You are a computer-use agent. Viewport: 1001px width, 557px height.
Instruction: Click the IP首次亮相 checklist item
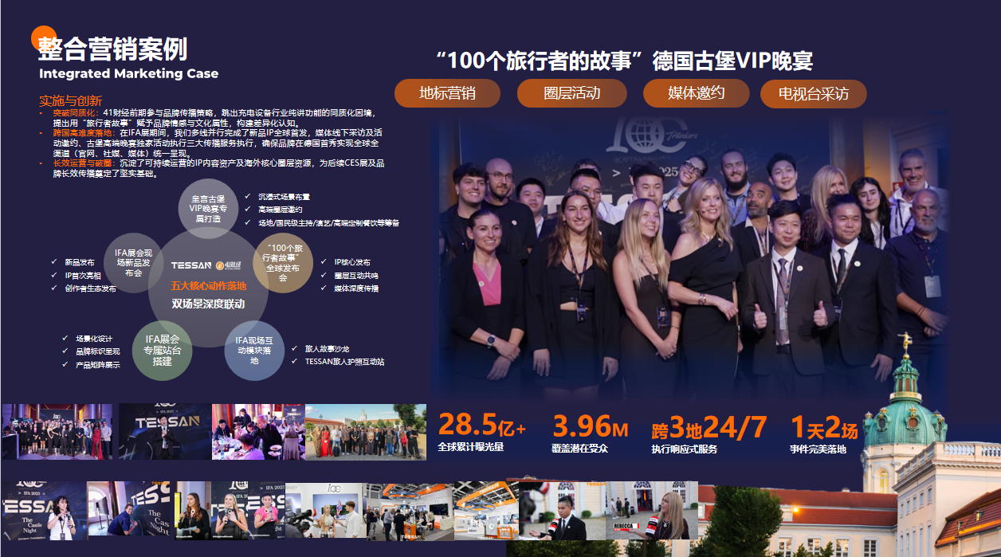(x=84, y=275)
